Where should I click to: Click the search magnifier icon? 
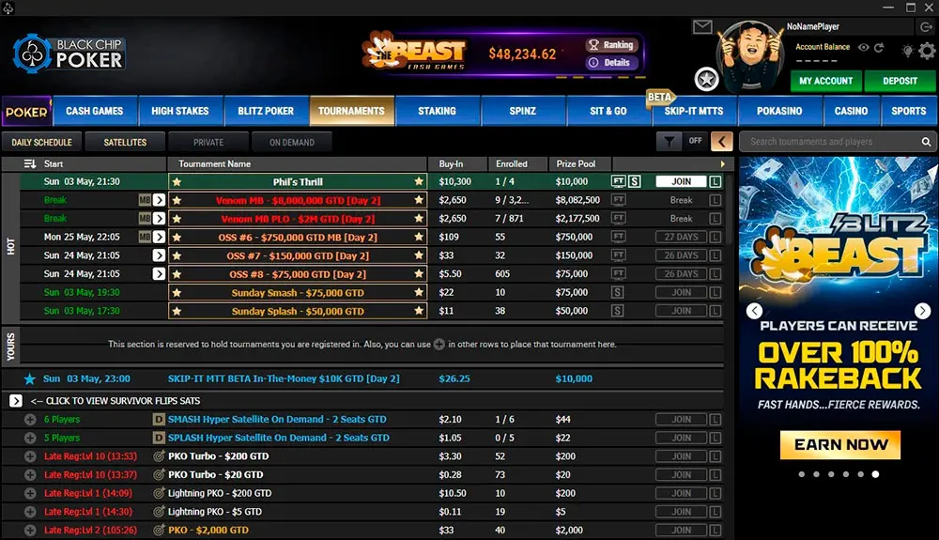(x=926, y=142)
